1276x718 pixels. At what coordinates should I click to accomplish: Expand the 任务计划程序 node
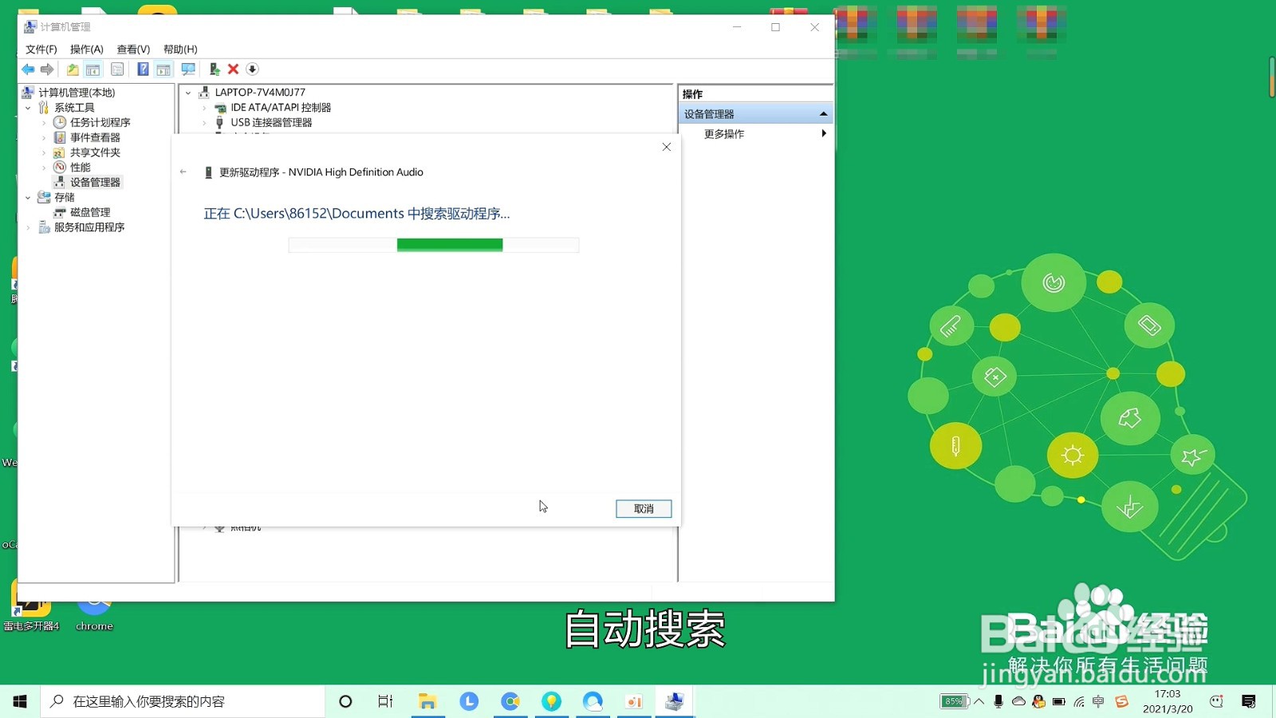tap(44, 123)
